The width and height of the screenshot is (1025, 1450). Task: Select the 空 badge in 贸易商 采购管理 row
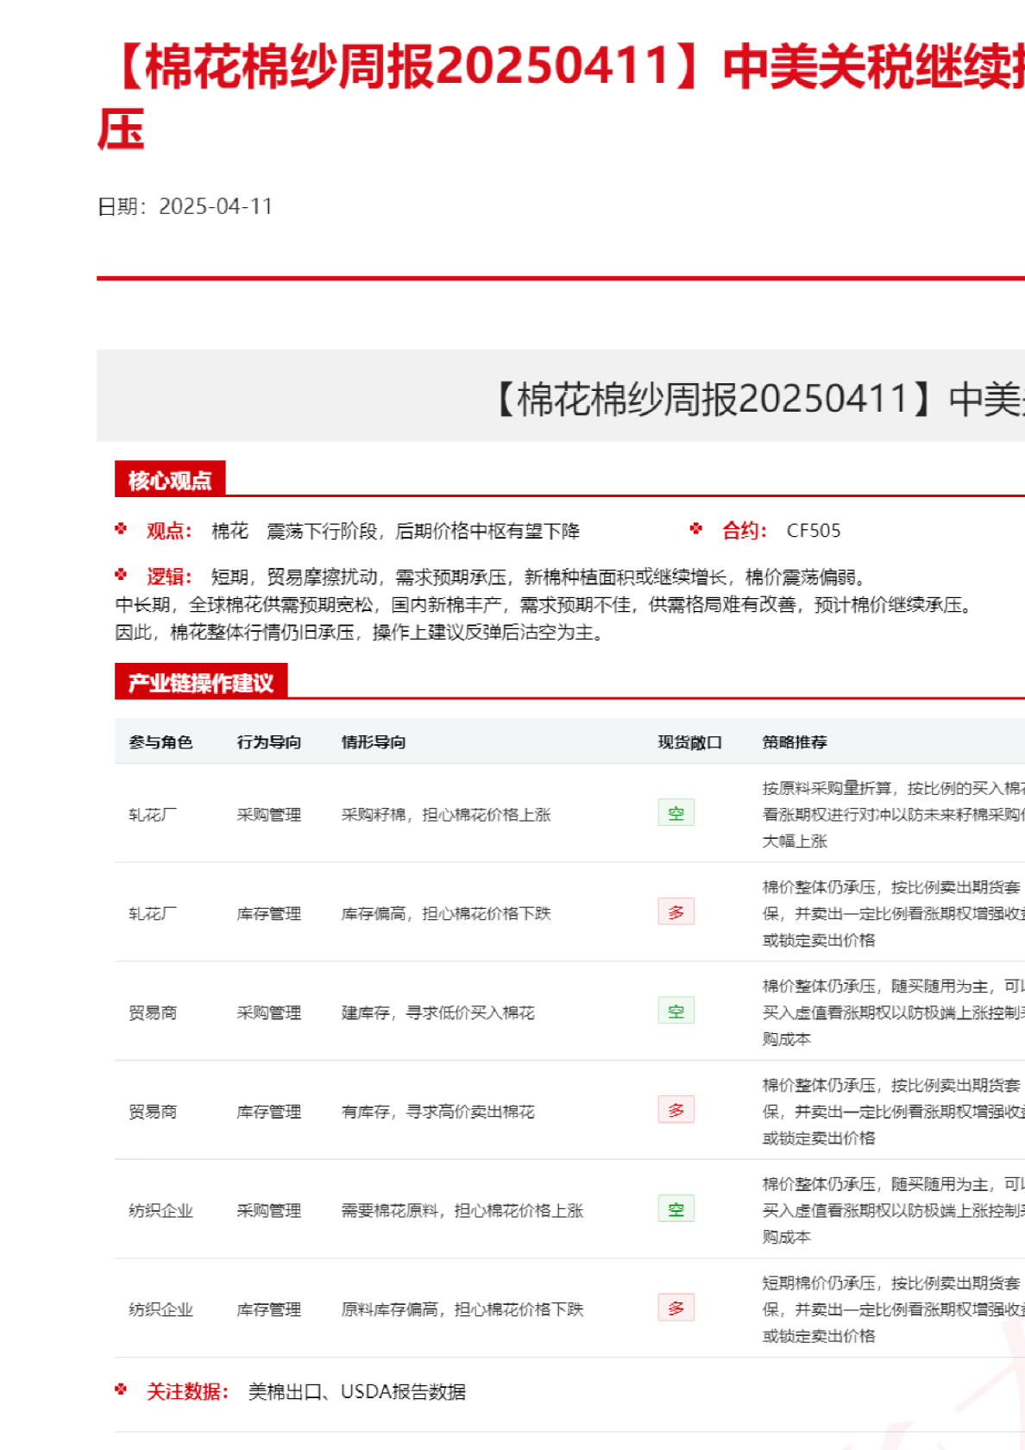pyautogui.click(x=676, y=1011)
